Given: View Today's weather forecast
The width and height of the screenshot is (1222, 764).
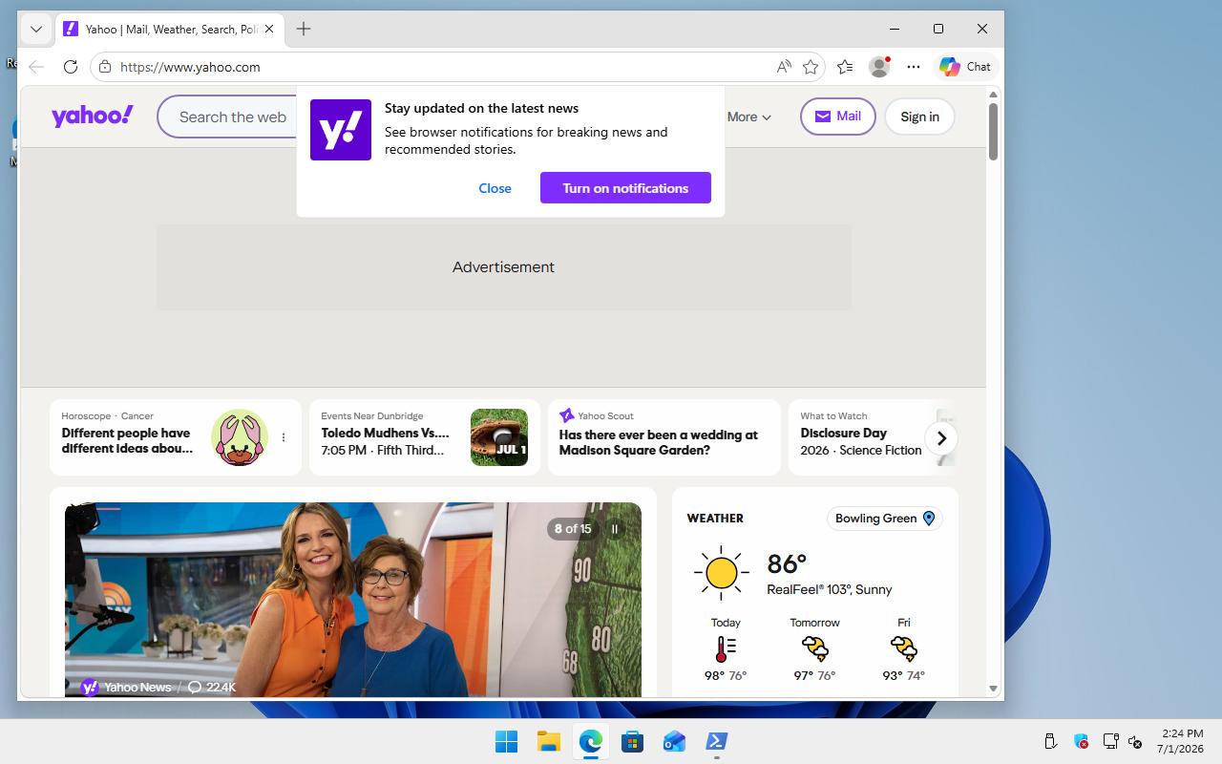Looking at the screenshot, I should [x=726, y=649].
